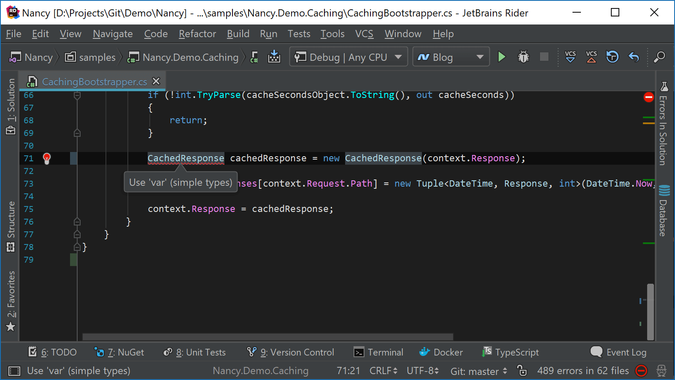
Task: Open the Build menu
Action: click(238, 34)
